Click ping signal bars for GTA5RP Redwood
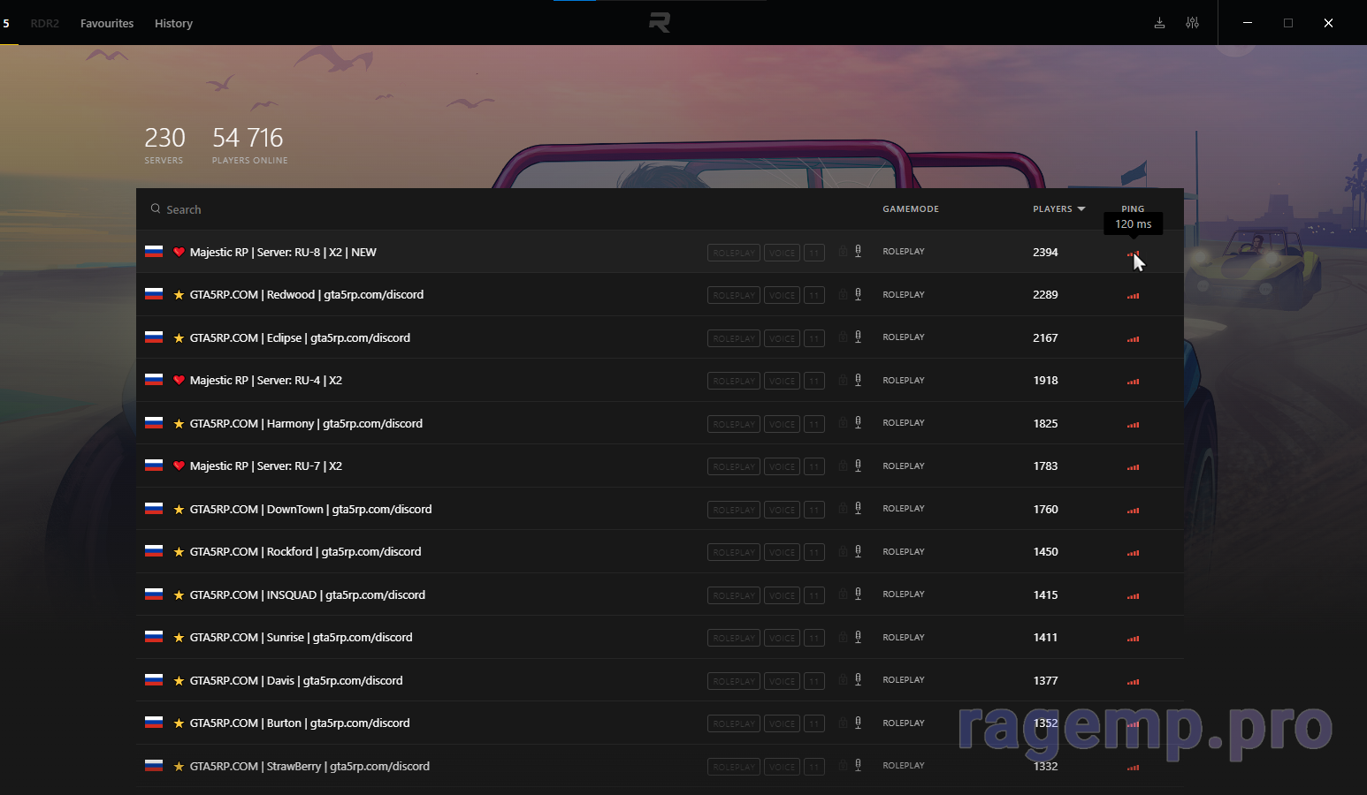This screenshot has width=1367, height=795. click(x=1133, y=296)
